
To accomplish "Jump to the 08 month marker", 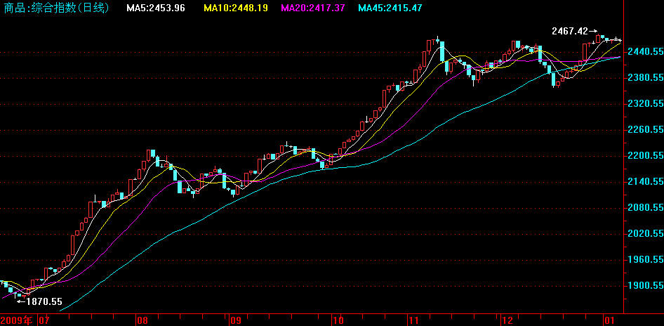I will 142,320.
